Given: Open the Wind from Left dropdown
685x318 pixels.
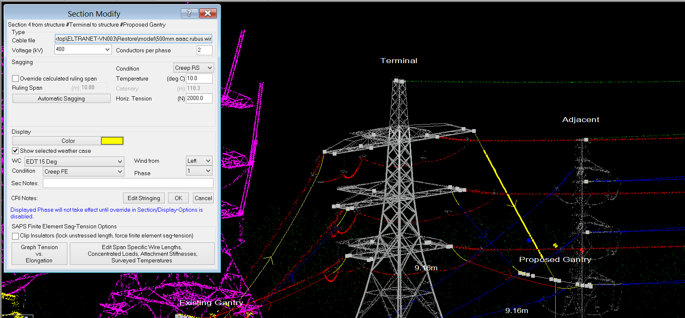Looking at the screenshot, I should click(x=199, y=161).
